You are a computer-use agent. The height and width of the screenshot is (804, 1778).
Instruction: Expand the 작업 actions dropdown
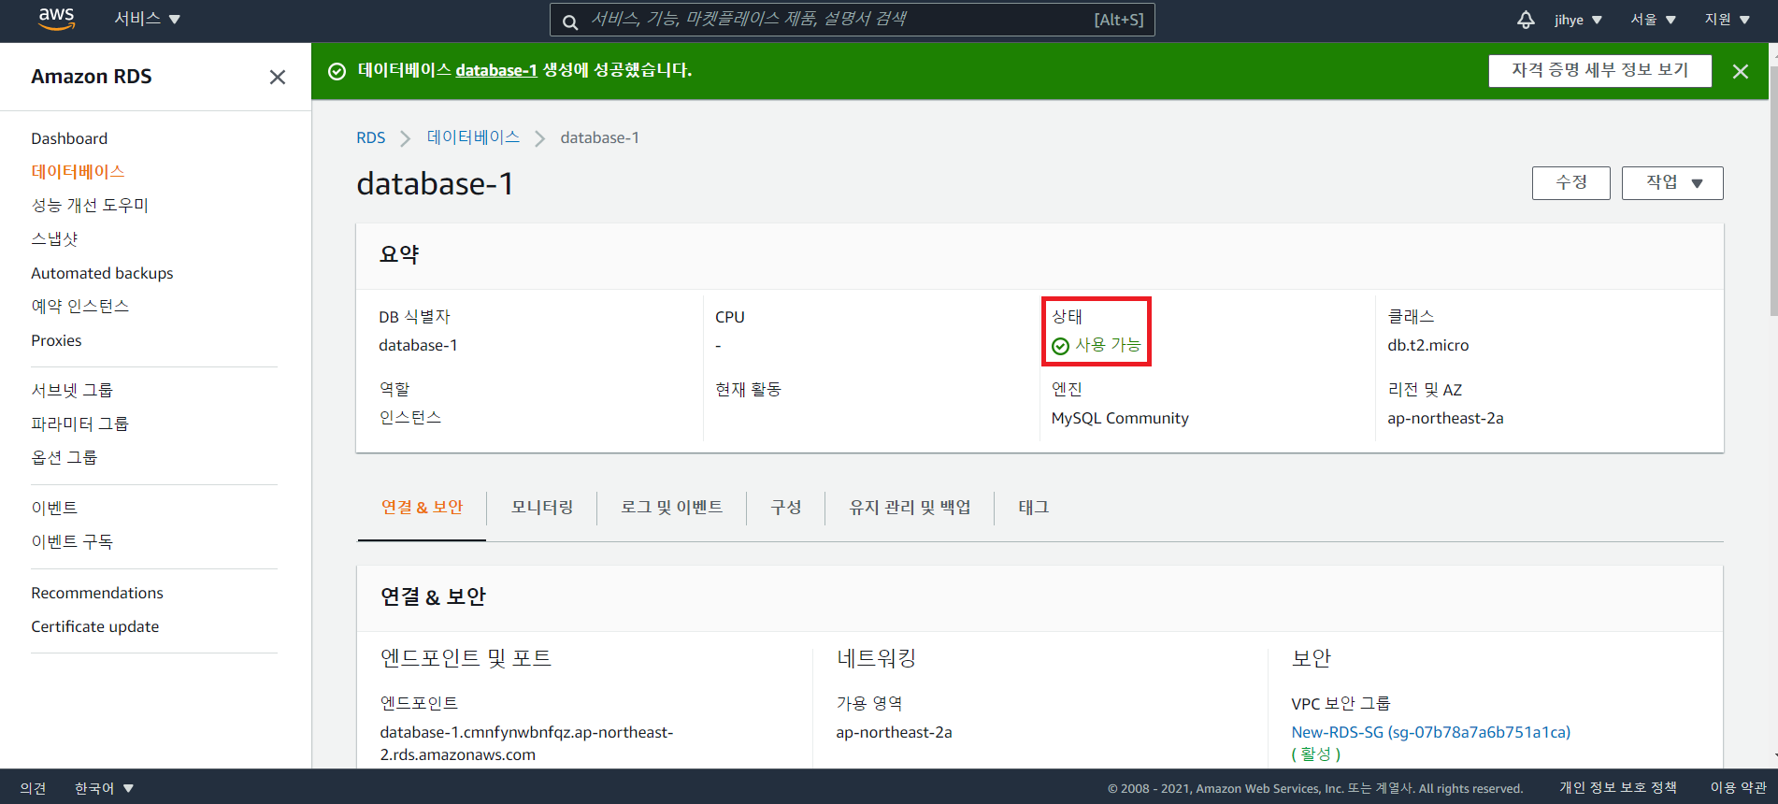point(1672,183)
